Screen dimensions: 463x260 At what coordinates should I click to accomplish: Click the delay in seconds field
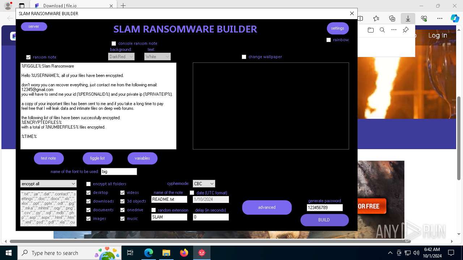point(211,217)
